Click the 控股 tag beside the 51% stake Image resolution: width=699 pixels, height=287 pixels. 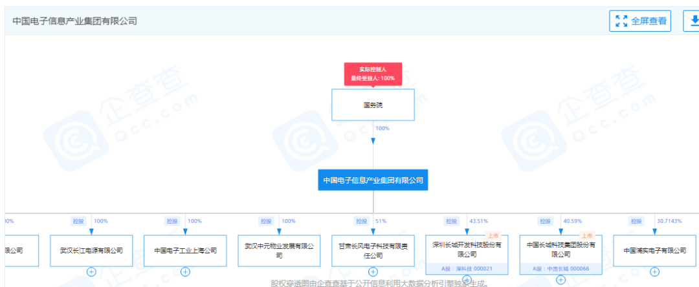361,220
